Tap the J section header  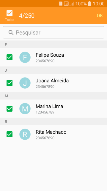(x=53, y=70)
